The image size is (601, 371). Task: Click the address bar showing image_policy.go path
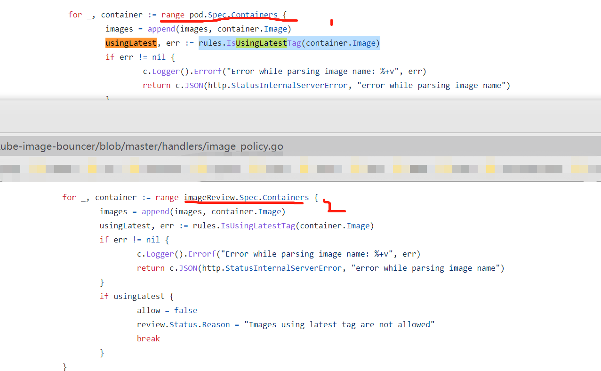[300, 146]
